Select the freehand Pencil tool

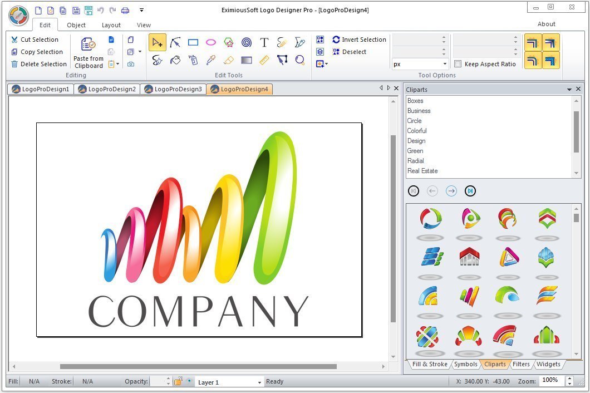click(x=282, y=42)
